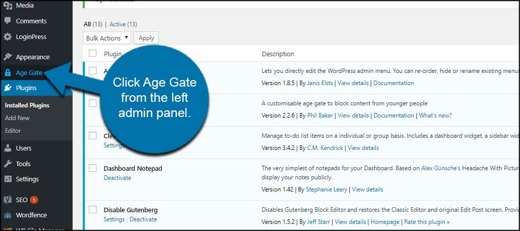Open the plugin Editor submenu
The height and width of the screenshot is (231, 520).
click(x=13, y=130)
